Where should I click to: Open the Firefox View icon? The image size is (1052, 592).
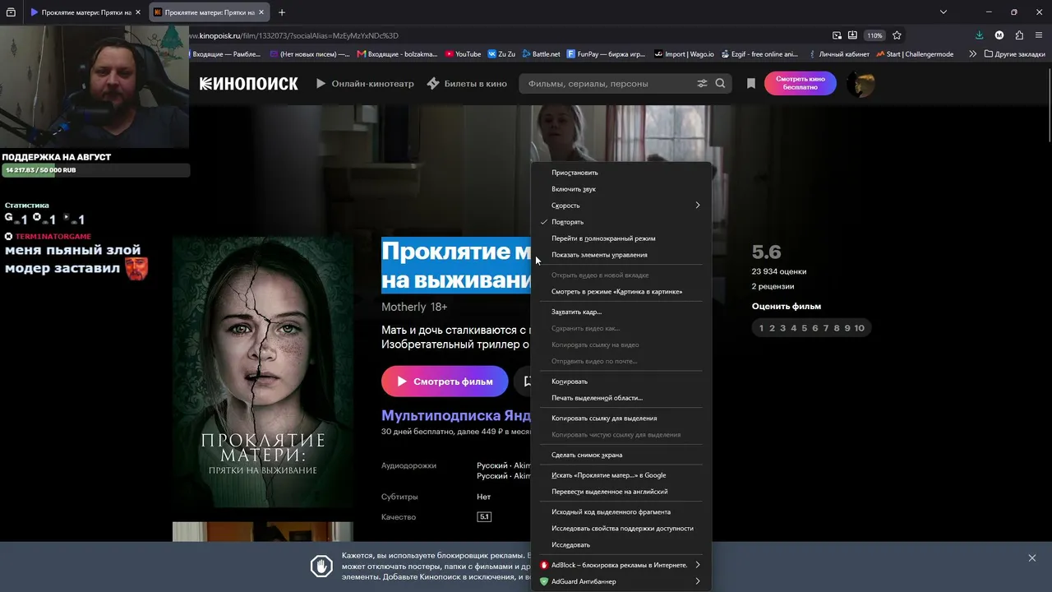click(11, 12)
